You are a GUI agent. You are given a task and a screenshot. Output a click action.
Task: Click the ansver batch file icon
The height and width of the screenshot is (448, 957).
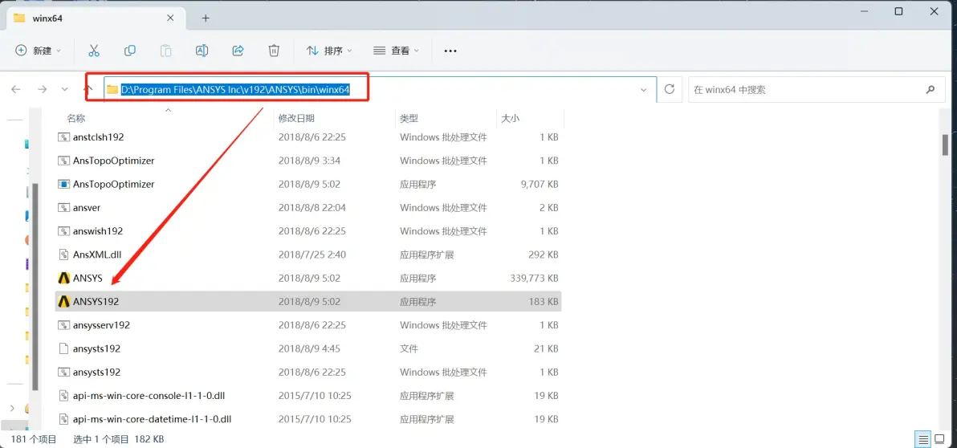click(64, 207)
